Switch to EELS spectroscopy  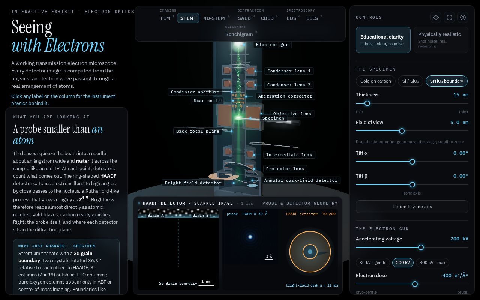(x=314, y=18)
